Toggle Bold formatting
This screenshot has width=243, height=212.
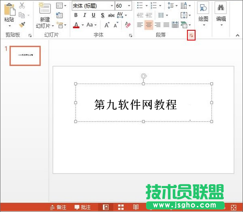tap(76, 15)
